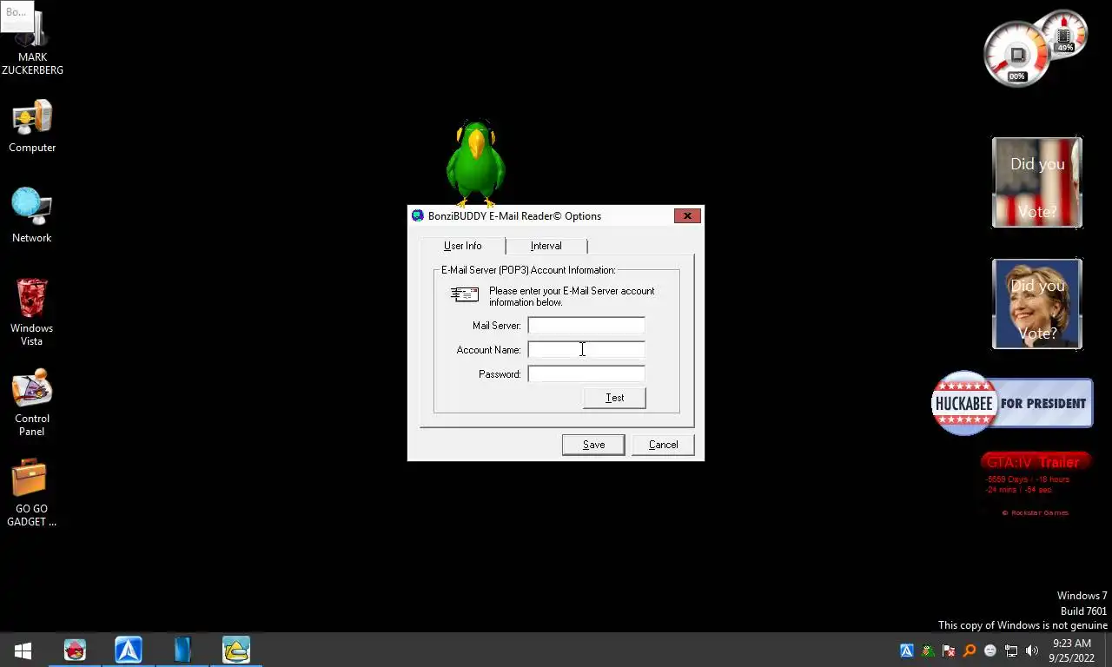Focus the Password input field
Viewport: 1112px width, 667px height.
(586, 374)
